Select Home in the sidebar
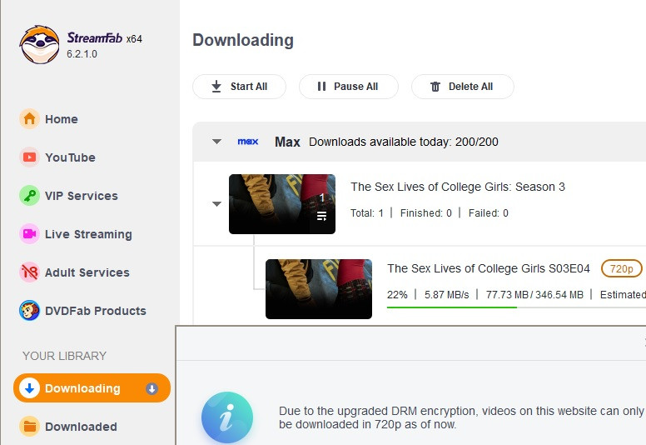The width and height of the screenshot is (646, 445). (x=62, y=119)
